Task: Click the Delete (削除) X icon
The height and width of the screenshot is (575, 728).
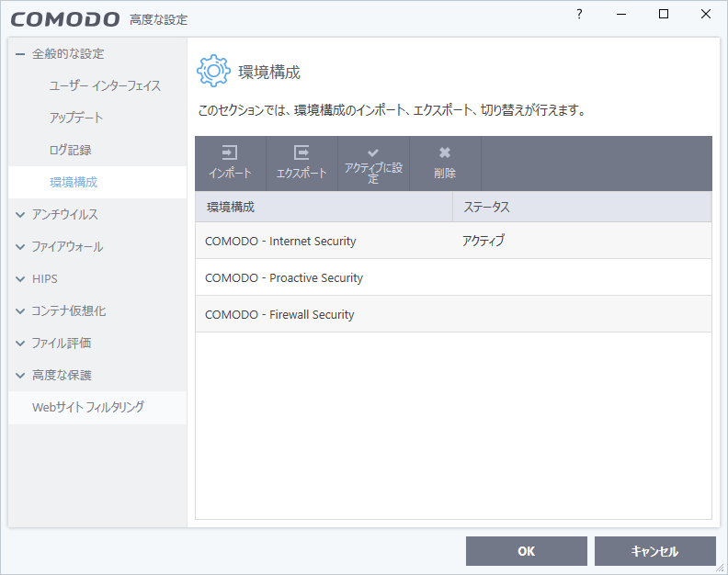Action: point(445,153)
